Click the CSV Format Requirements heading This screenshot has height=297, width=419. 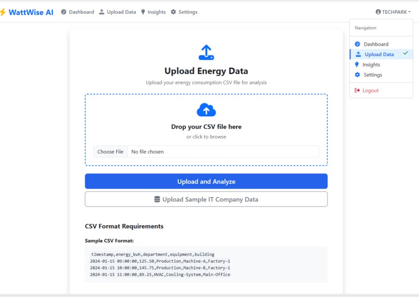tap(124, 226)
